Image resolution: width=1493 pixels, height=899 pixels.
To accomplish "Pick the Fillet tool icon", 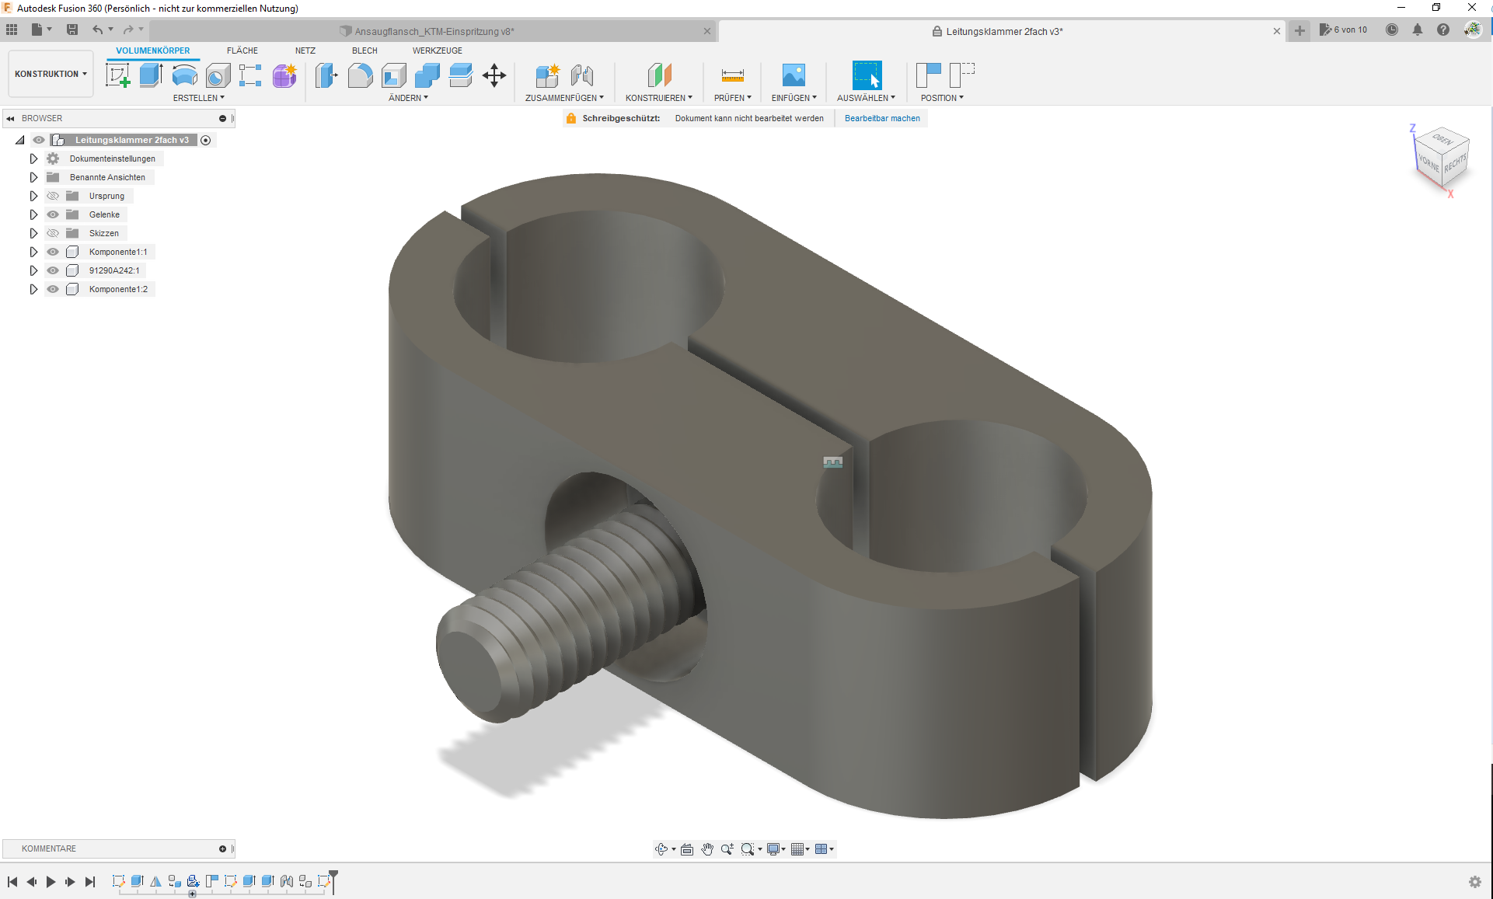I will tap(360, 75).
